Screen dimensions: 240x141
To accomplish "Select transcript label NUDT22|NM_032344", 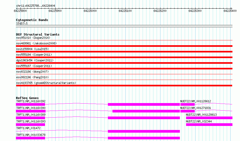I will pos(199,121).
